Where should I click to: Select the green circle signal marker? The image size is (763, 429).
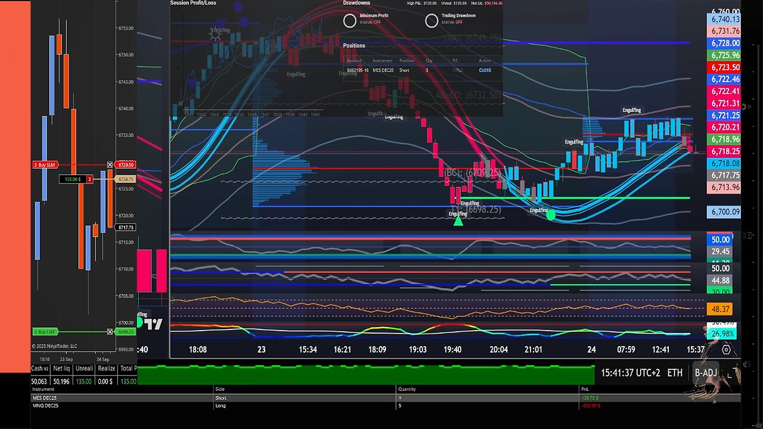coord(551,214)
